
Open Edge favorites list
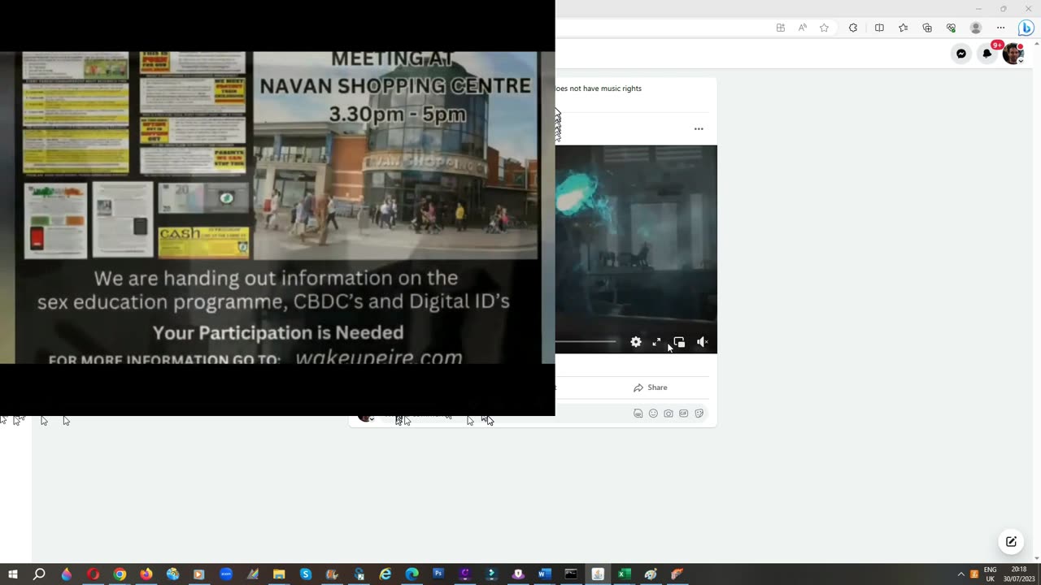click(903, 28)
